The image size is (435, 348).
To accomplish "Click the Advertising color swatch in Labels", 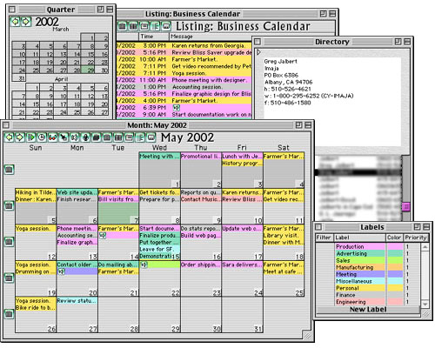I will (x=395, y=253).
